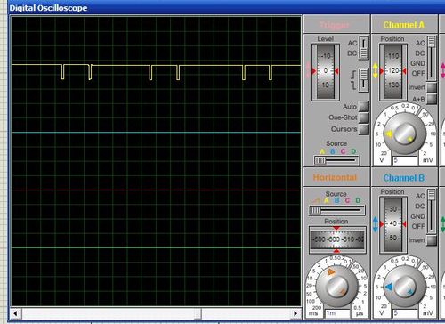Toggle Channel A Invert button
Image resolution: width=445 pixels, height=324 pixels.
coord(432,87)
